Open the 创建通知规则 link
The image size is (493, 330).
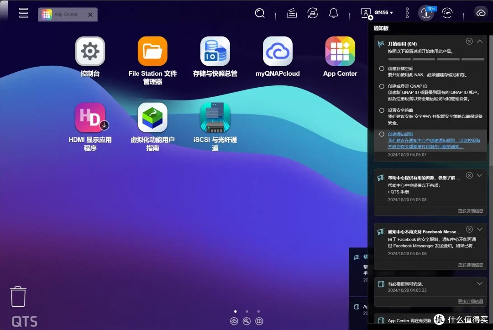[x=400, y=134]
